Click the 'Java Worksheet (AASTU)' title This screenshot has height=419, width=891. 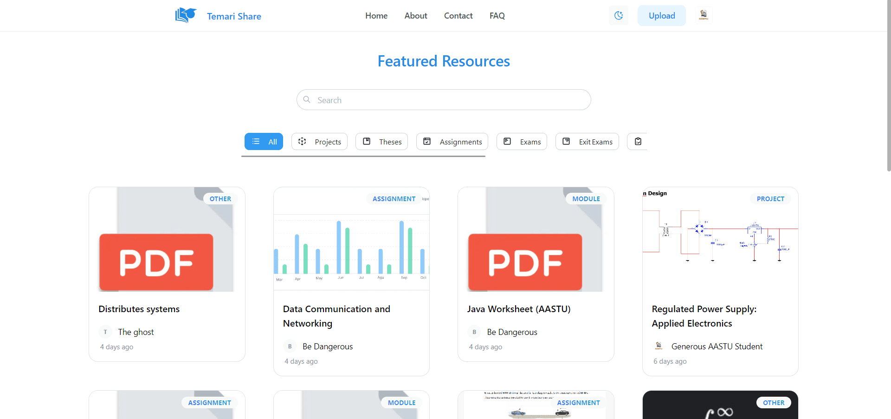(519, 309)
